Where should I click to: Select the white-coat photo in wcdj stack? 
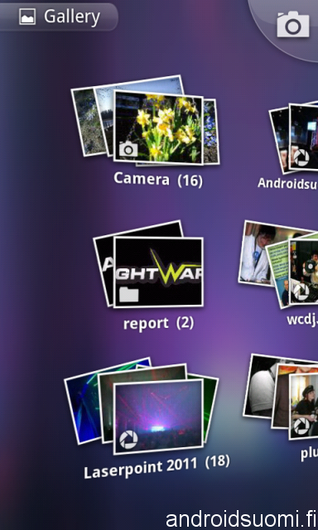(x=255, y=252)
